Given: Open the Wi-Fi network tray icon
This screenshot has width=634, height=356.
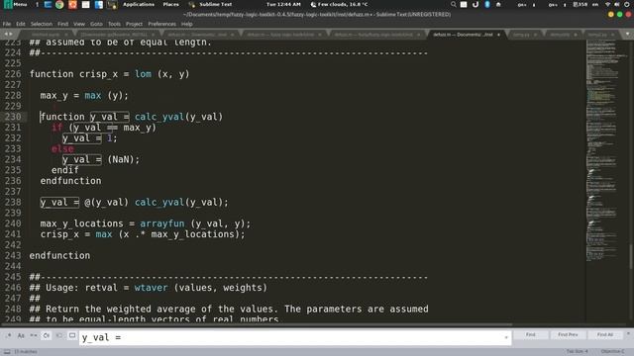Looking at the screenshot, I should point(607,4).
